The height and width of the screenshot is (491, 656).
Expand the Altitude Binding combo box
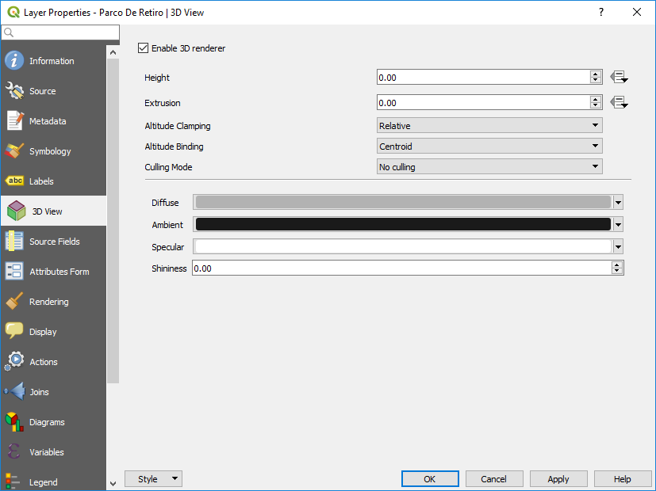(x=489, y=146)
